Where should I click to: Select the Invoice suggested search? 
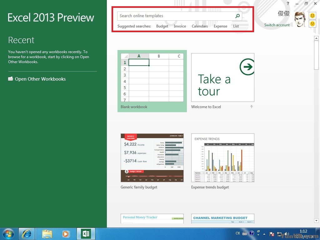click(x=180, y=26)
